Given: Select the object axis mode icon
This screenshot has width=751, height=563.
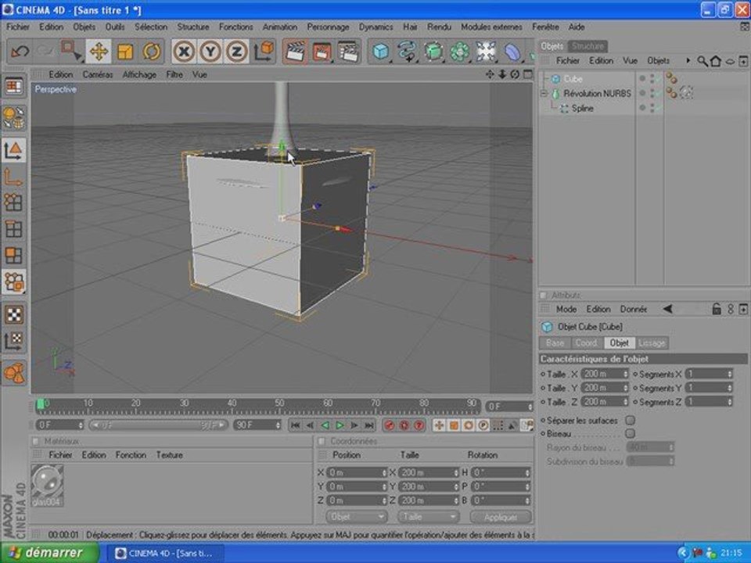Looking at the screenshot, I should point(14,177).
